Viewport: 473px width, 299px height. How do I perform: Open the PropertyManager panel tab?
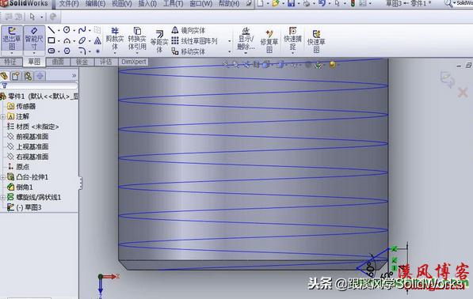[x=16, y=76]
